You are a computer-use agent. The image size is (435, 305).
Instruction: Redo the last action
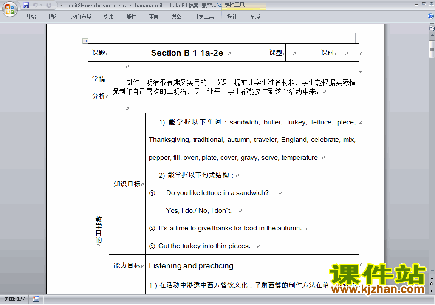(49, 5)
